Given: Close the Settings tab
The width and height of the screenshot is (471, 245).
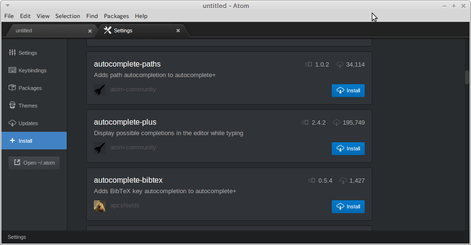Looking at the screenshot, I should coord(178,30).
